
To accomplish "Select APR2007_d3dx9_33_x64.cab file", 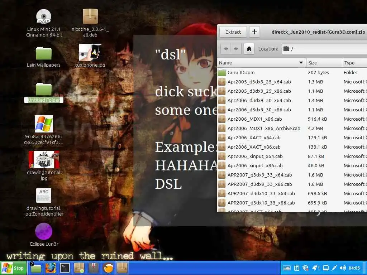I will 292,175.
